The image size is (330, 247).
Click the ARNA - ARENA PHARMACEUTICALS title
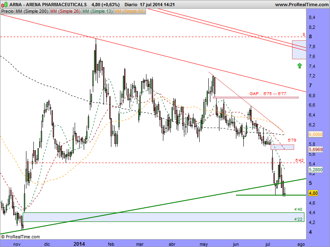48,5
